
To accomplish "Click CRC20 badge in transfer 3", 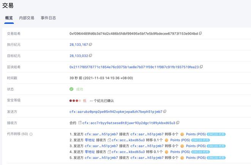I will [216, 146].
